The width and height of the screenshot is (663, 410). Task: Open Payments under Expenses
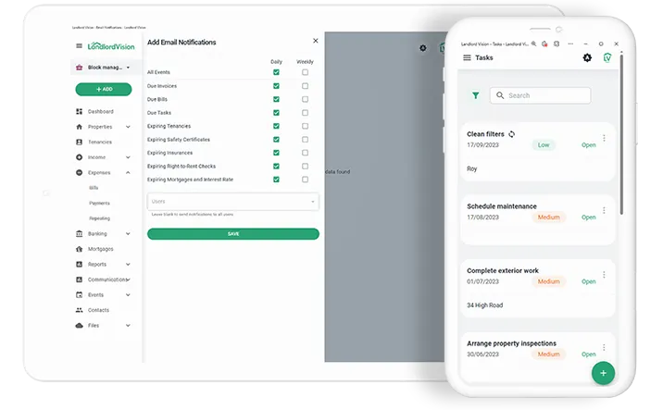point(99,204)
